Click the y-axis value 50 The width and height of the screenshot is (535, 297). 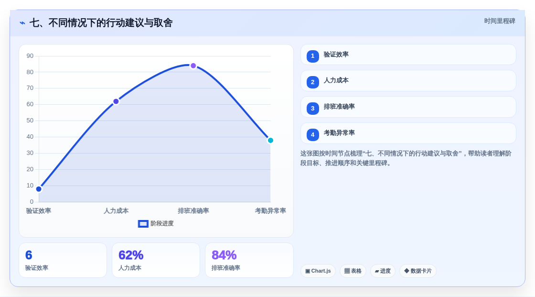30,121
